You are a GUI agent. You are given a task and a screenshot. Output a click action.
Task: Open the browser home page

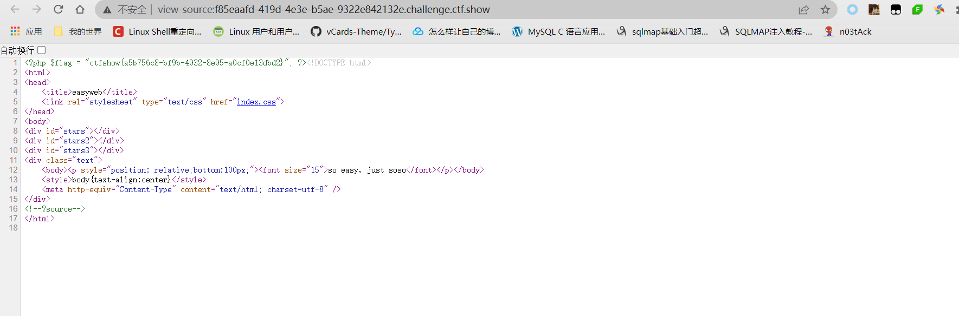coord(80,9)
